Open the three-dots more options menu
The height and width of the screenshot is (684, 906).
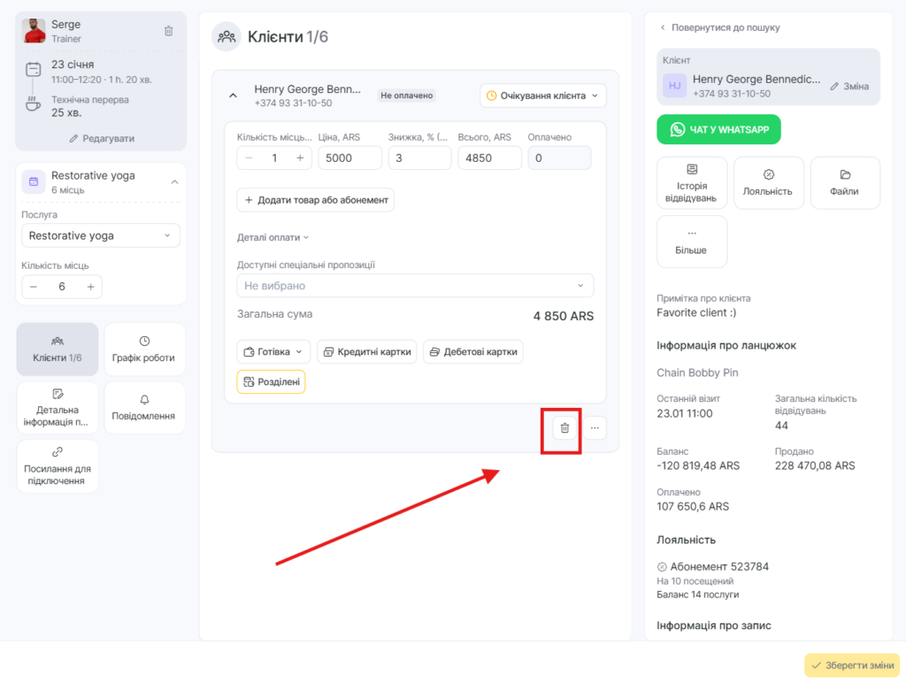pos(595,428)
